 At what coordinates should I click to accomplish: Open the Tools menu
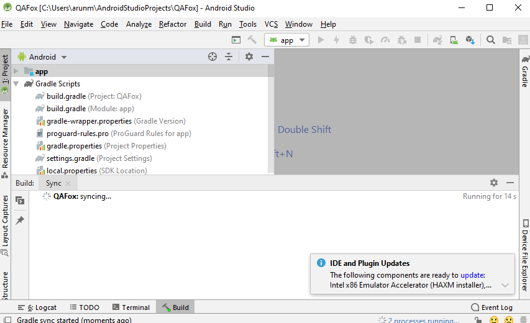pos(248,24)
